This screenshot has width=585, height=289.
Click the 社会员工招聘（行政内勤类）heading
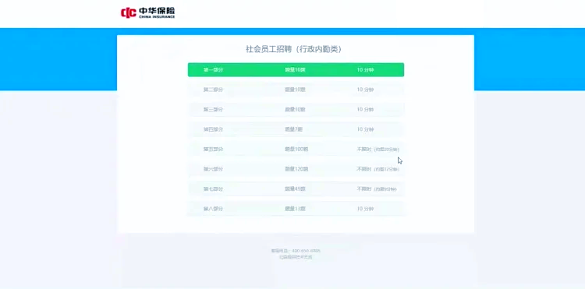pos(293,49)
